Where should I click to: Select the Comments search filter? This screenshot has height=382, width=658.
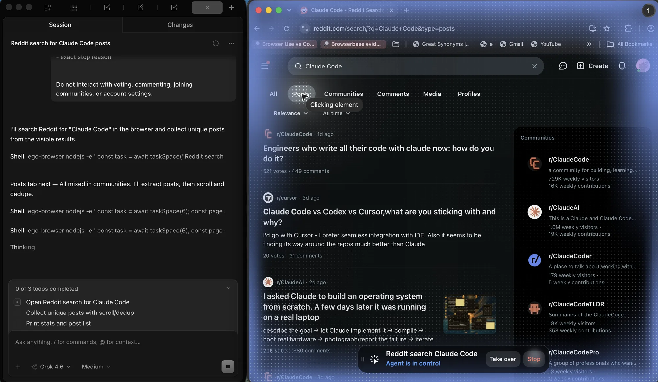[393, 94]
